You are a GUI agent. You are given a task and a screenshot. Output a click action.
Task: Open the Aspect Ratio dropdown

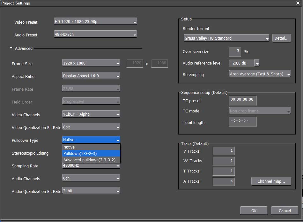(x=91, y=76)
